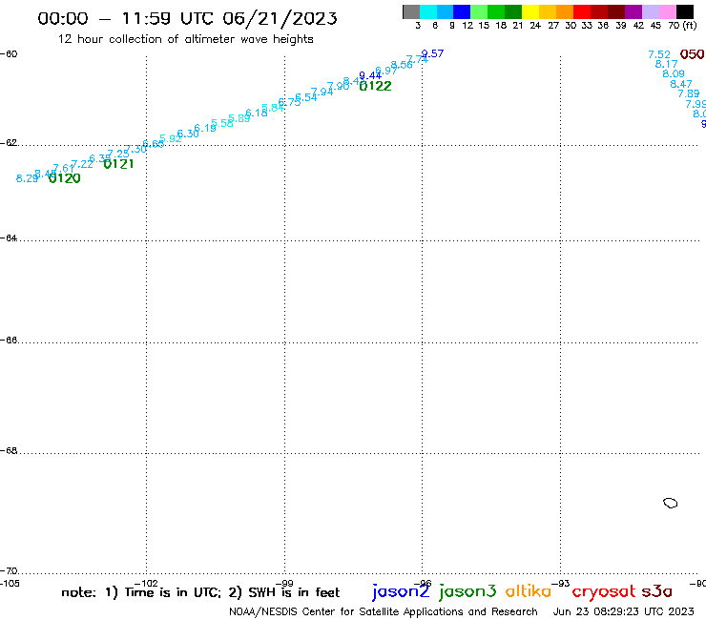Click the note about UTC and SWH
The image size is (706, 620).
tap(200, 592)
